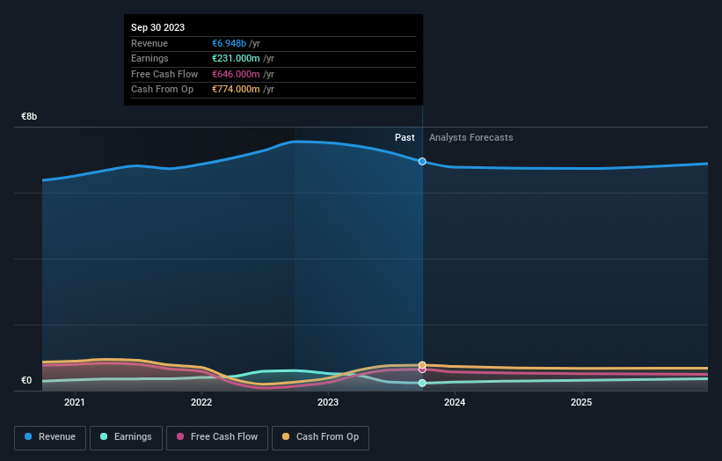
Task: Click the teal Earnings data point marker
Action: 422,383
